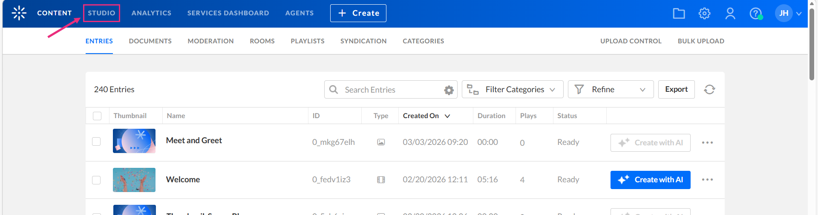Select the Welcome entry checkbox

coord(97,180)
